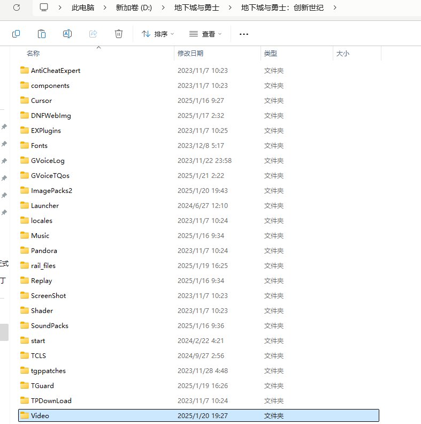Screen dimensions: 421x424
Task: Select the AntiCheatExpert folder icon
Action: coord(25,70)
